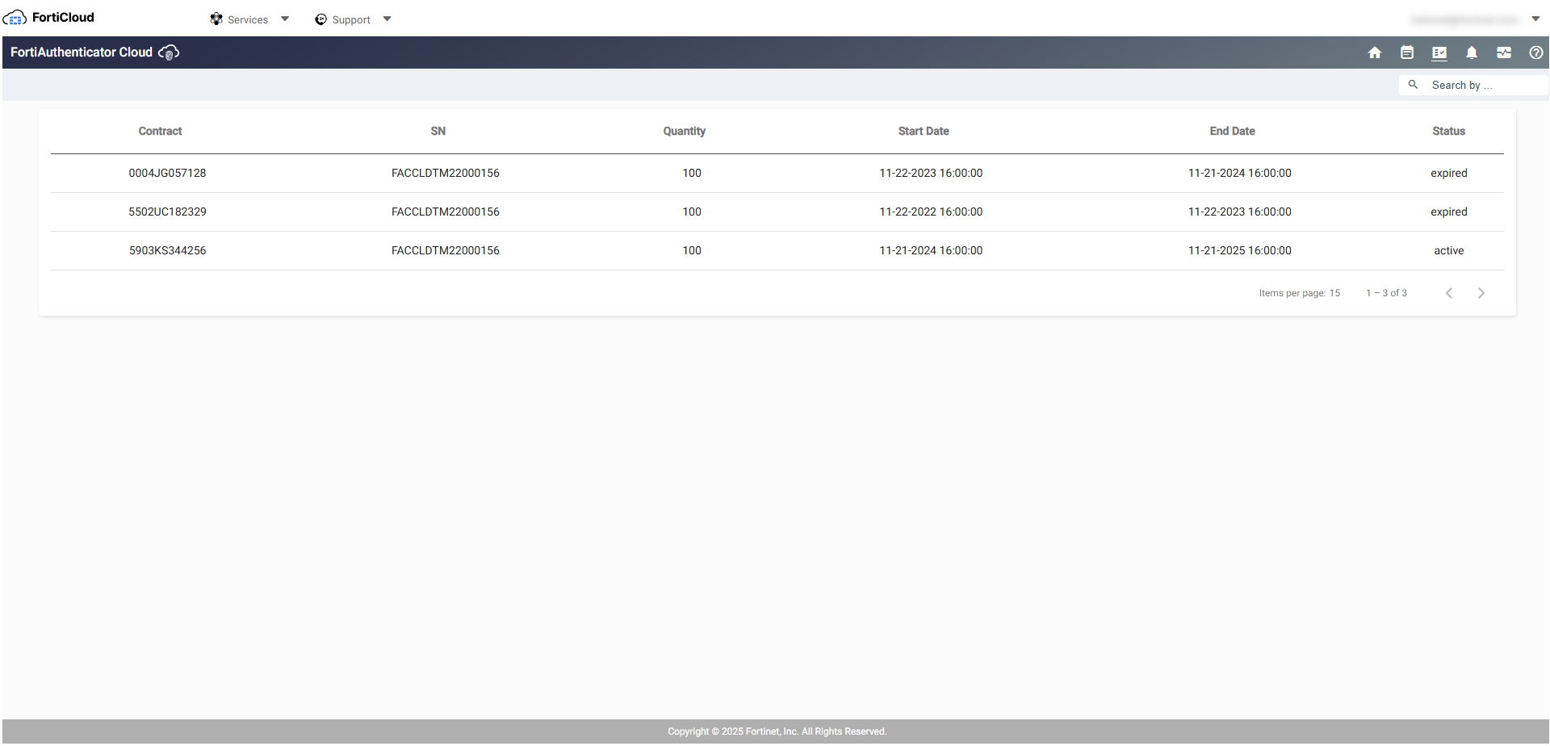
Task: Go to the previous page of the table
Action: point(1449,293)
